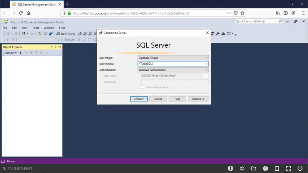Open a new browser tab
This screenshot has width=308, height=173.
click(x=68, y=4)
